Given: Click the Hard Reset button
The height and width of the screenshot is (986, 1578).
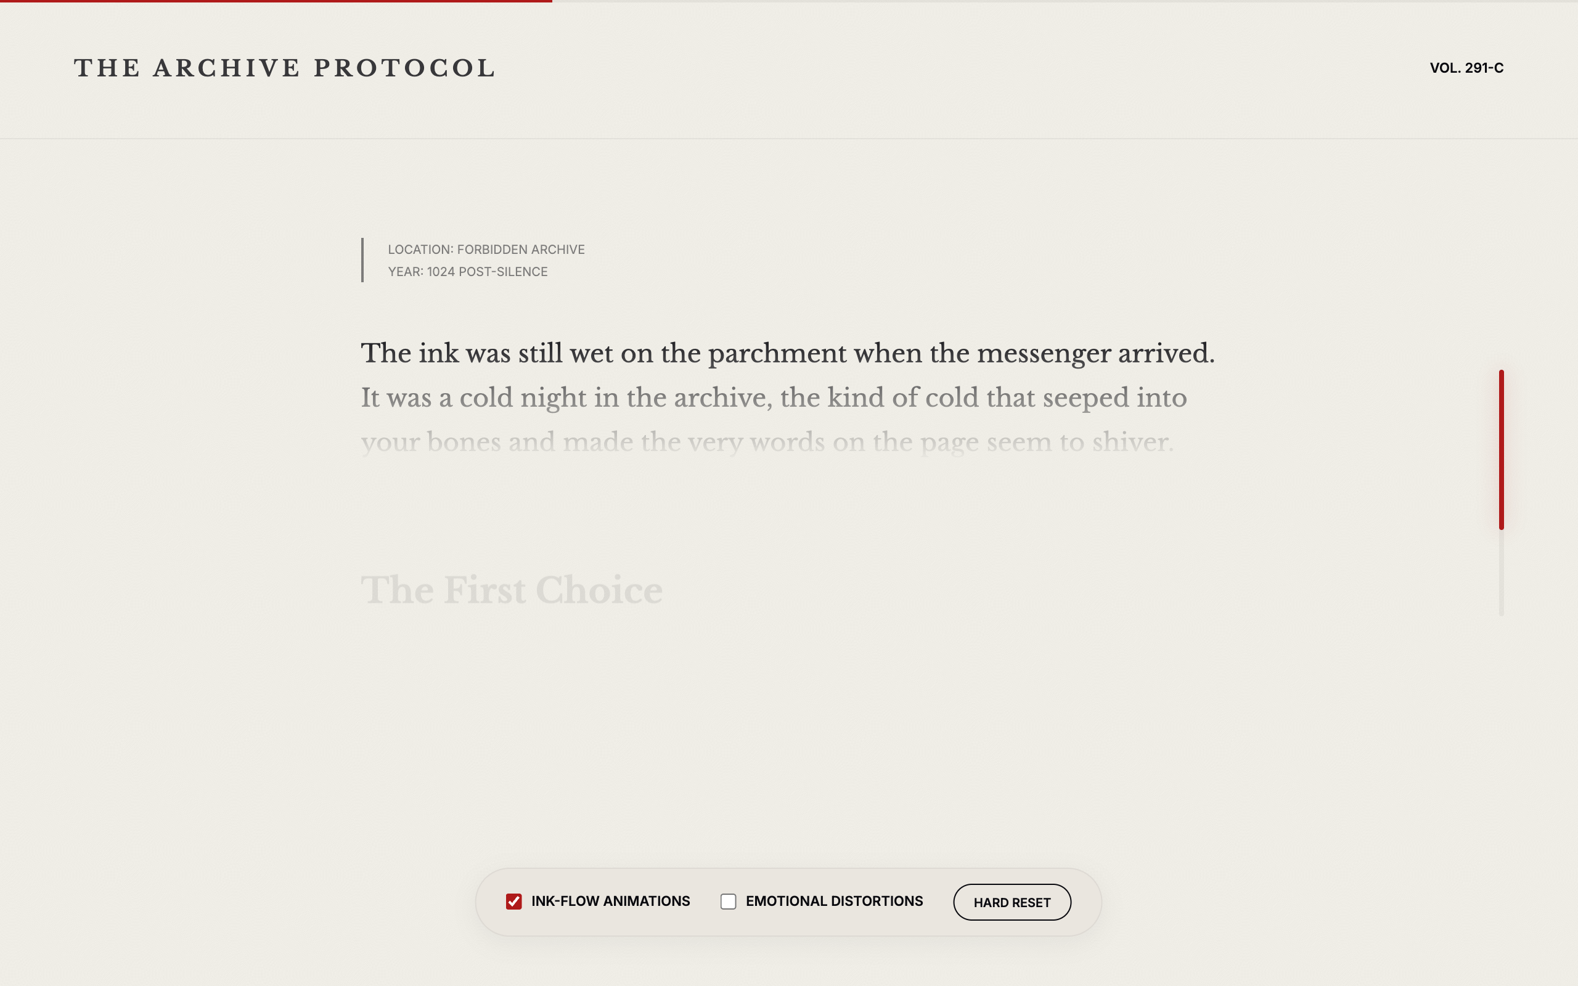Looking at the screenshot, I should pos(1011,902).
